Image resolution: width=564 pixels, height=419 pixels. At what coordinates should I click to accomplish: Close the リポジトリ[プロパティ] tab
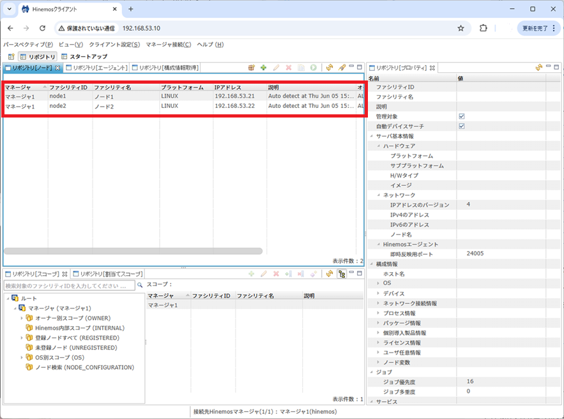tap(432, 68)
